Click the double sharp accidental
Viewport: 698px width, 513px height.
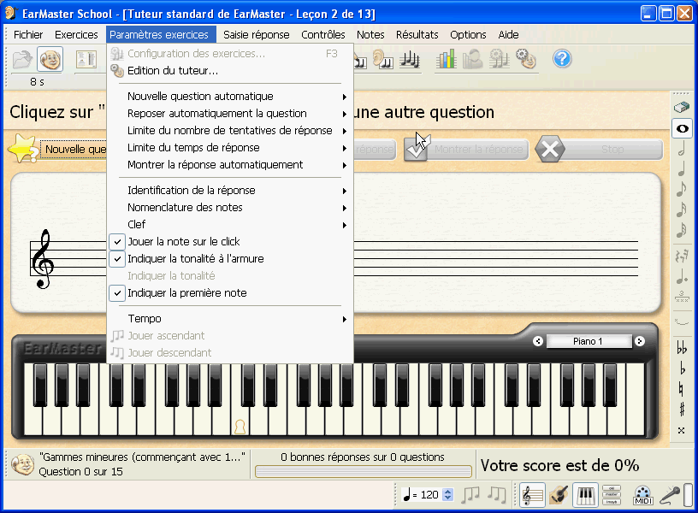click(682, 430)
